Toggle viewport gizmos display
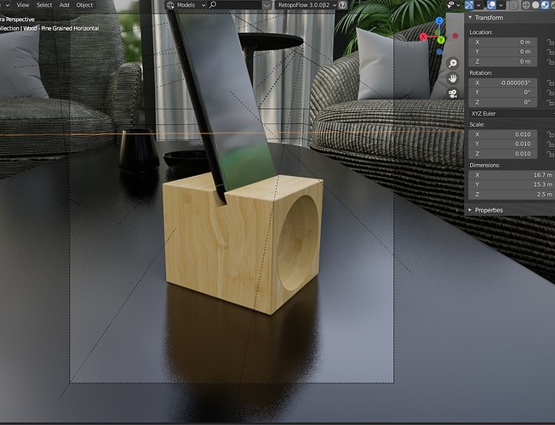555x425 pixels. point(469,5)
